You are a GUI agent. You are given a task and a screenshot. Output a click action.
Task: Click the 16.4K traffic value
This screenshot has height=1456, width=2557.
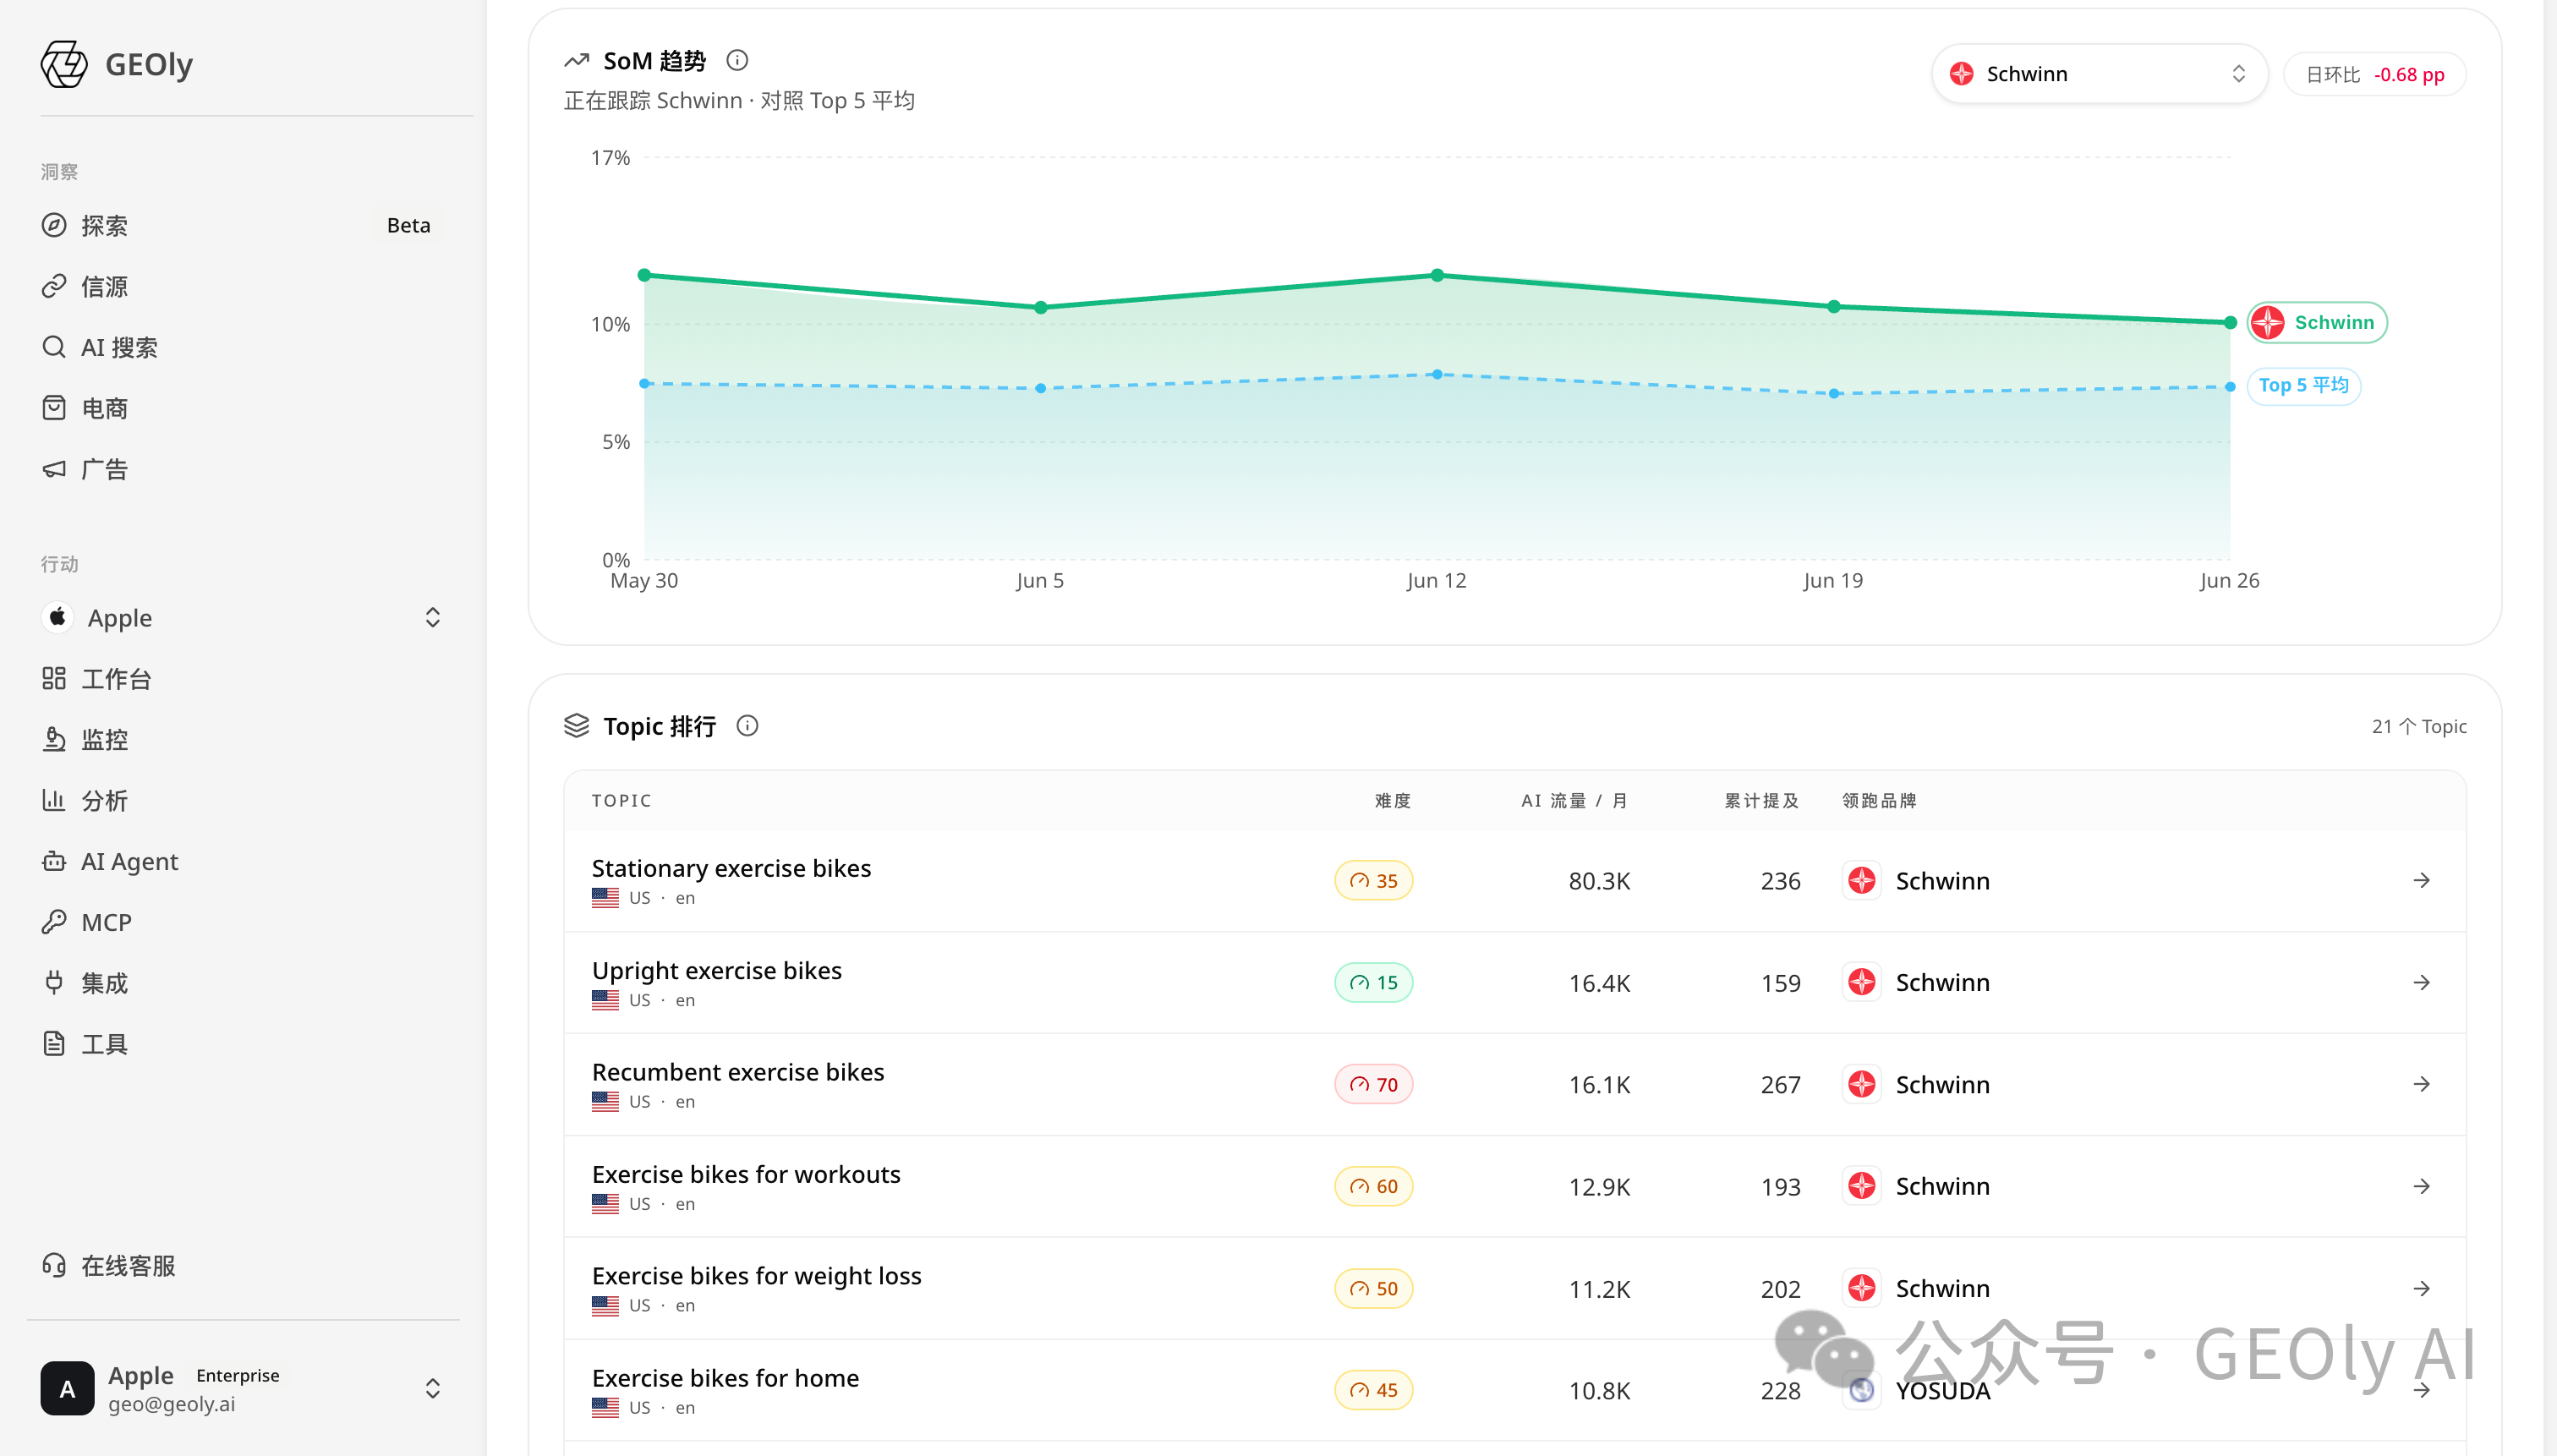click(1599, 983)
